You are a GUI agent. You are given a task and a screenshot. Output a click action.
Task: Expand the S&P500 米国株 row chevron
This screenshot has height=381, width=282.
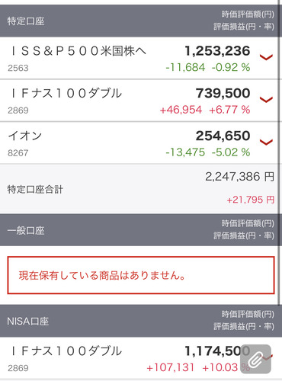click(x=266, y=57)
